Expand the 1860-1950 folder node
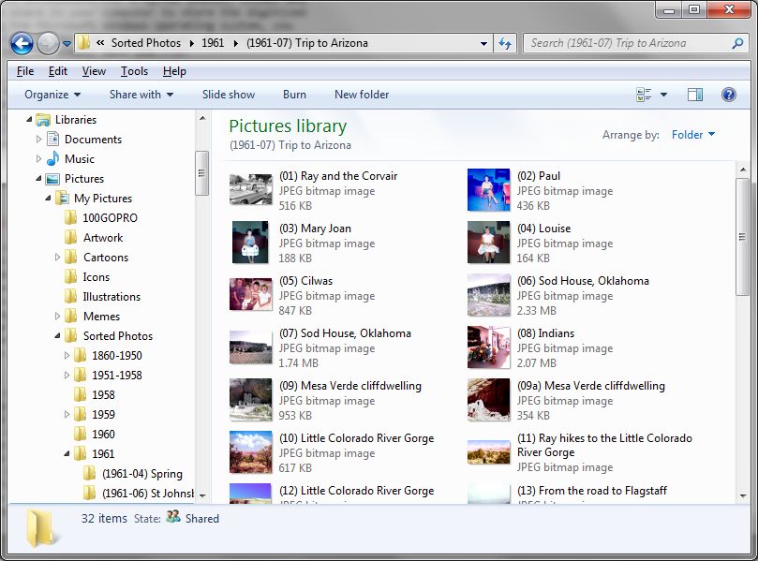This screenshot has height=561, width=758. point(67,356)
